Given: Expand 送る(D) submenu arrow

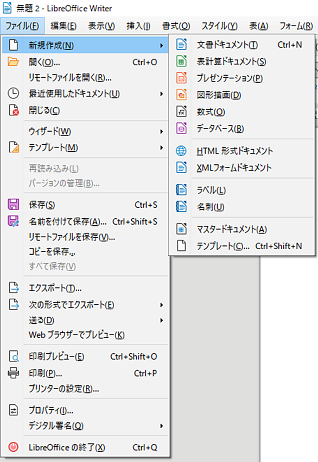Looking at the screenshot, I should (161, 321).
